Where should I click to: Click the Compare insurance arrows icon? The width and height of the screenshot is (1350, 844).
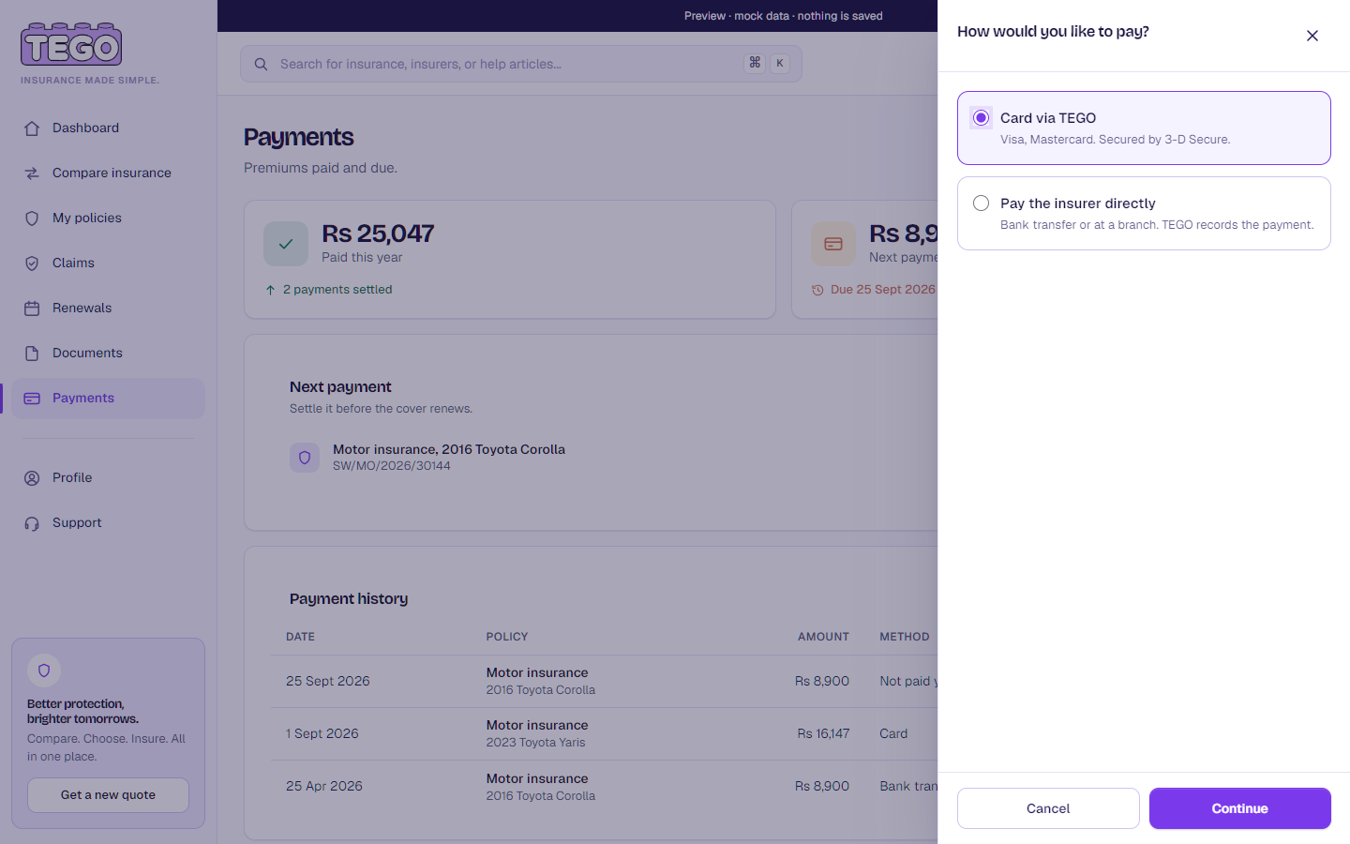coord(32,173)
